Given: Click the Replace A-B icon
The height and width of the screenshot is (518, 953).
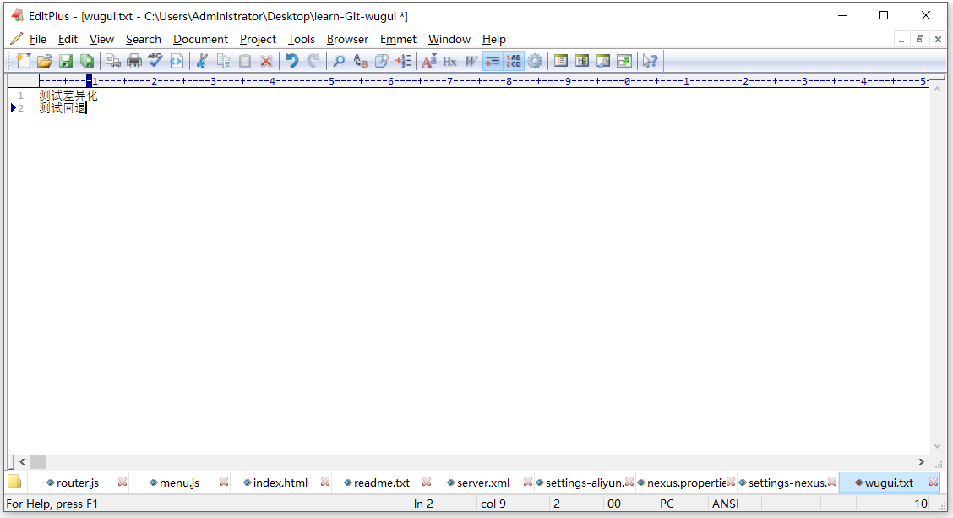Looking at the screenshot, I should pyautogui.click(x=361, y=61).
